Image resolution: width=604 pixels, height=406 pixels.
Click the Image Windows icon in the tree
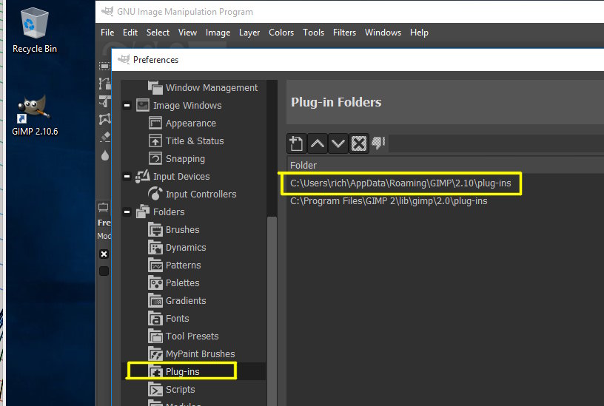pyautogui.click(x=143, y=105)
